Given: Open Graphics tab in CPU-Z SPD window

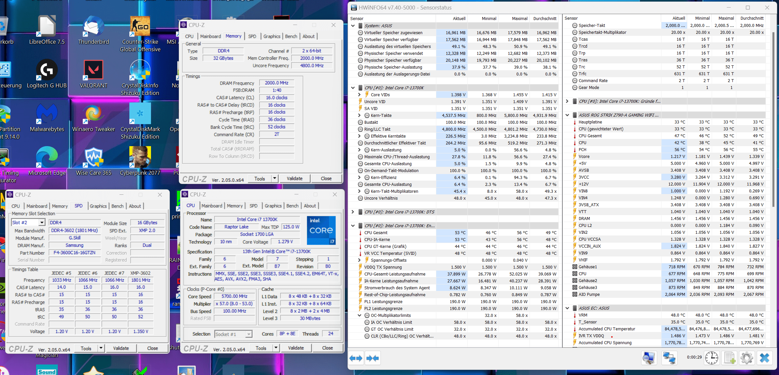Looking at the screenshot, I should 98,206.
